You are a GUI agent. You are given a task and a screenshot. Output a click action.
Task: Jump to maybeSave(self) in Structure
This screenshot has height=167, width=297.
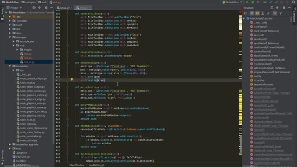coord(263,64)
